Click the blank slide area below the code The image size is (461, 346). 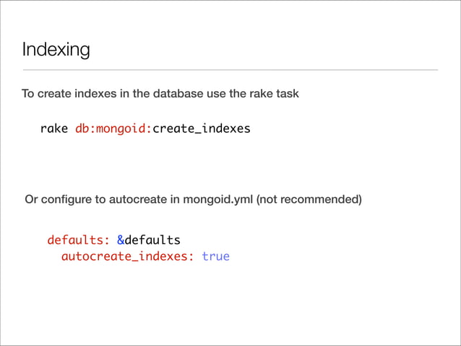point(231,303)
